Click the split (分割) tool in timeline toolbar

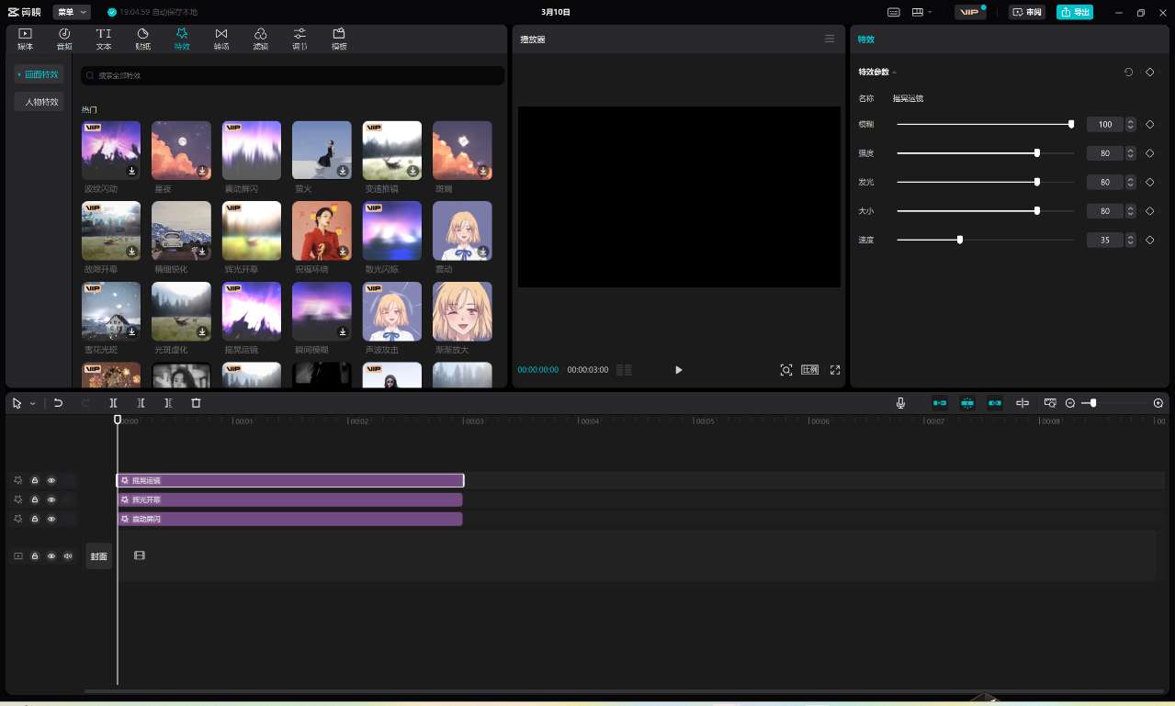113,403
